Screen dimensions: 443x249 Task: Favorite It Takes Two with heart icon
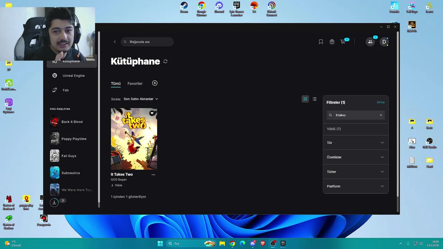pyautogui.click(x=152, y=113)
